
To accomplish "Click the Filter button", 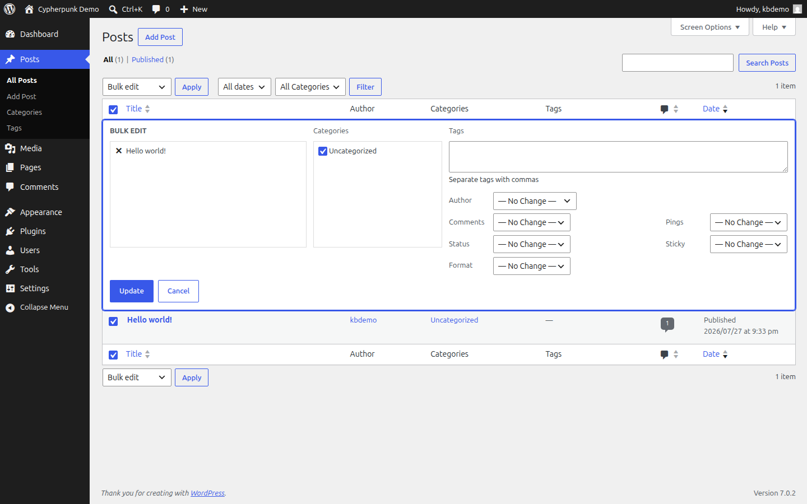I will 365,87.
